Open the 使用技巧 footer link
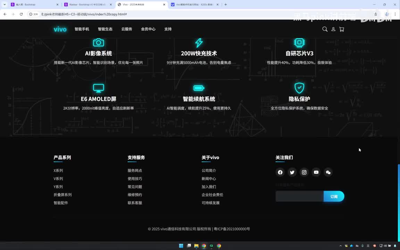This screenshot has height=250, width=400. pyautogui.click(x=135, y=178)
